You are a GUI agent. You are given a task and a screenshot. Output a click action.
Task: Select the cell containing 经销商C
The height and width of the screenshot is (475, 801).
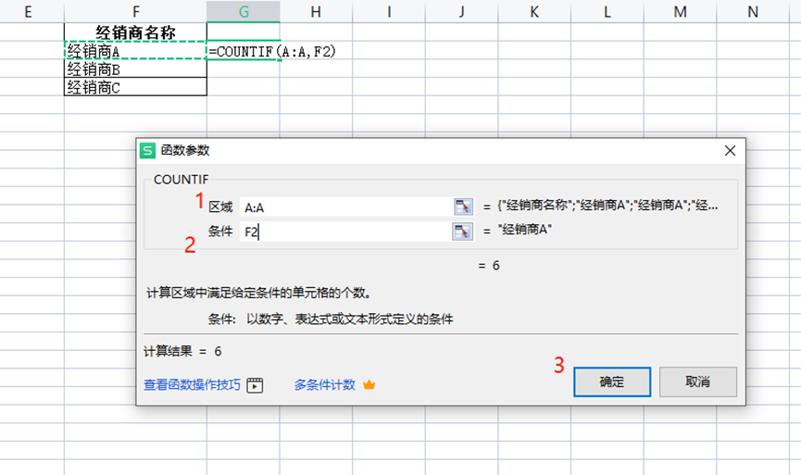[135, 87]
